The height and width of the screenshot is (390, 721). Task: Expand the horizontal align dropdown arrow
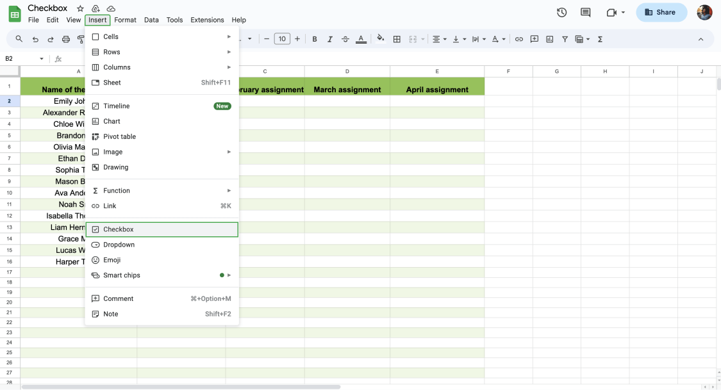point(445,38)
